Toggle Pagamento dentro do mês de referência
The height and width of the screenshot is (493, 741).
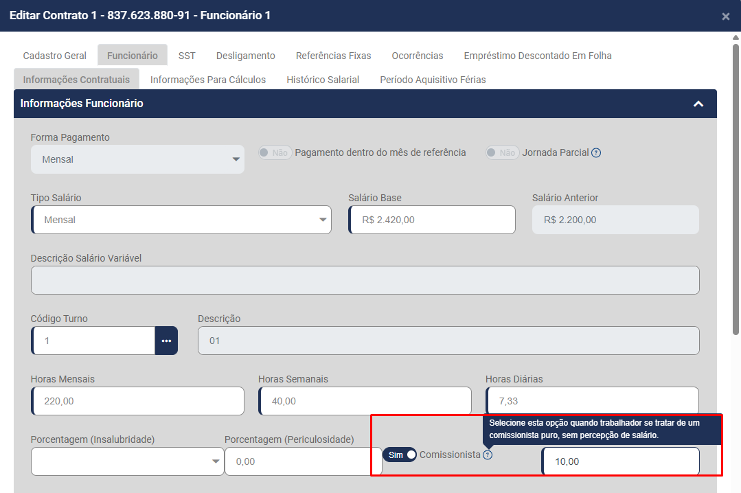click(x=275, y=152)
